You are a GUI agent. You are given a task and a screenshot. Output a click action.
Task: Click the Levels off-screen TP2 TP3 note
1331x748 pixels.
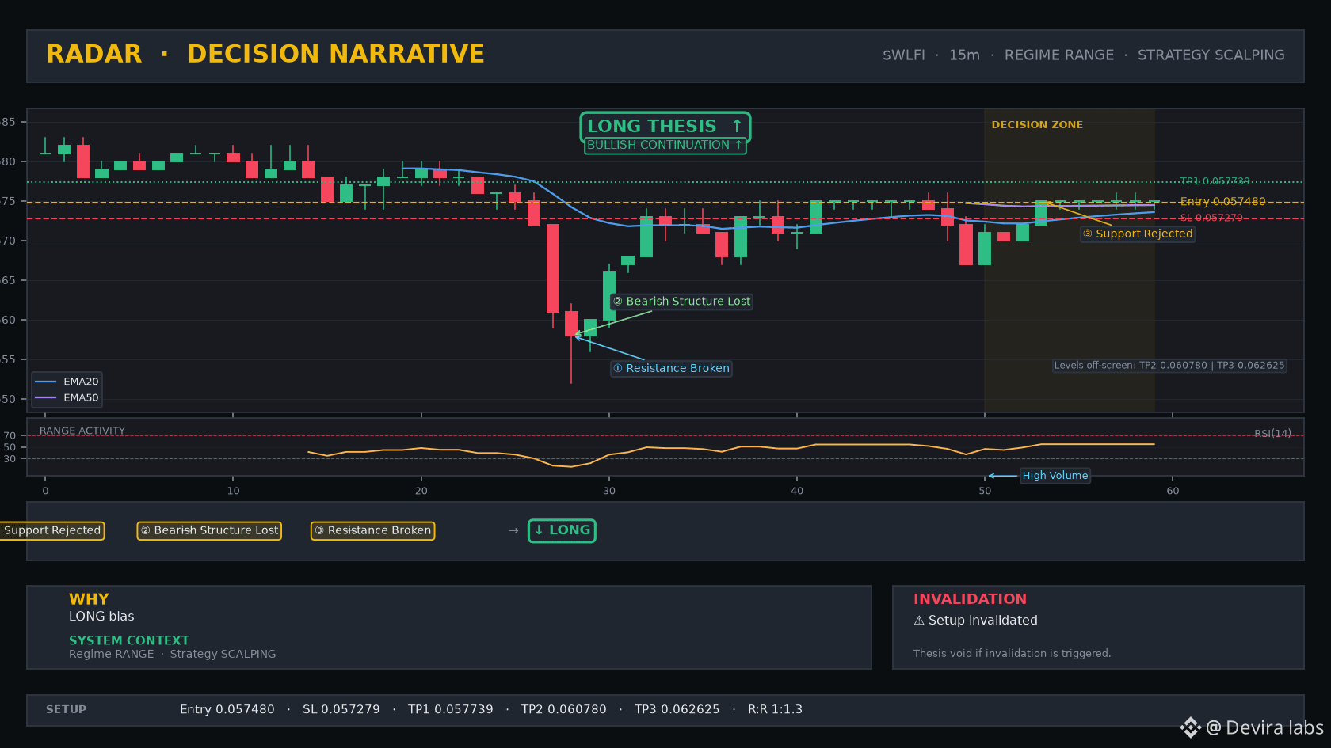[1169, 366]
